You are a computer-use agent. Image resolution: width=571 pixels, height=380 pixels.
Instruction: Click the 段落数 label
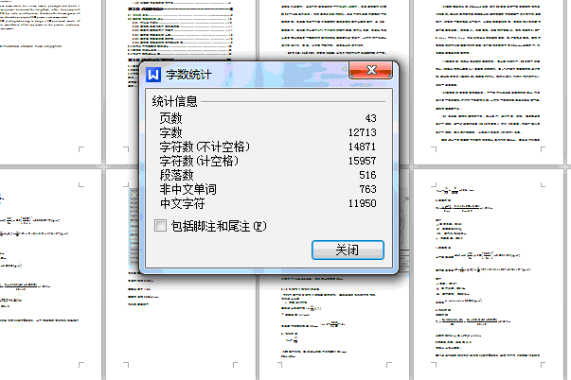177,175
